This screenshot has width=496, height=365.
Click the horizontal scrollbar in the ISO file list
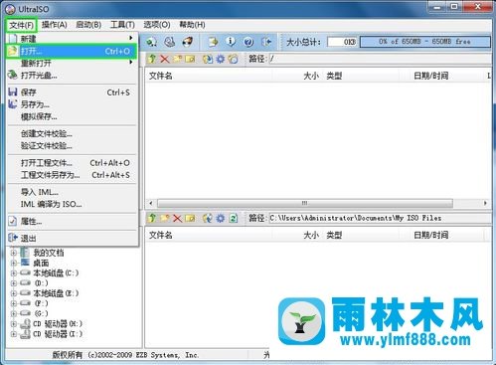305,203
